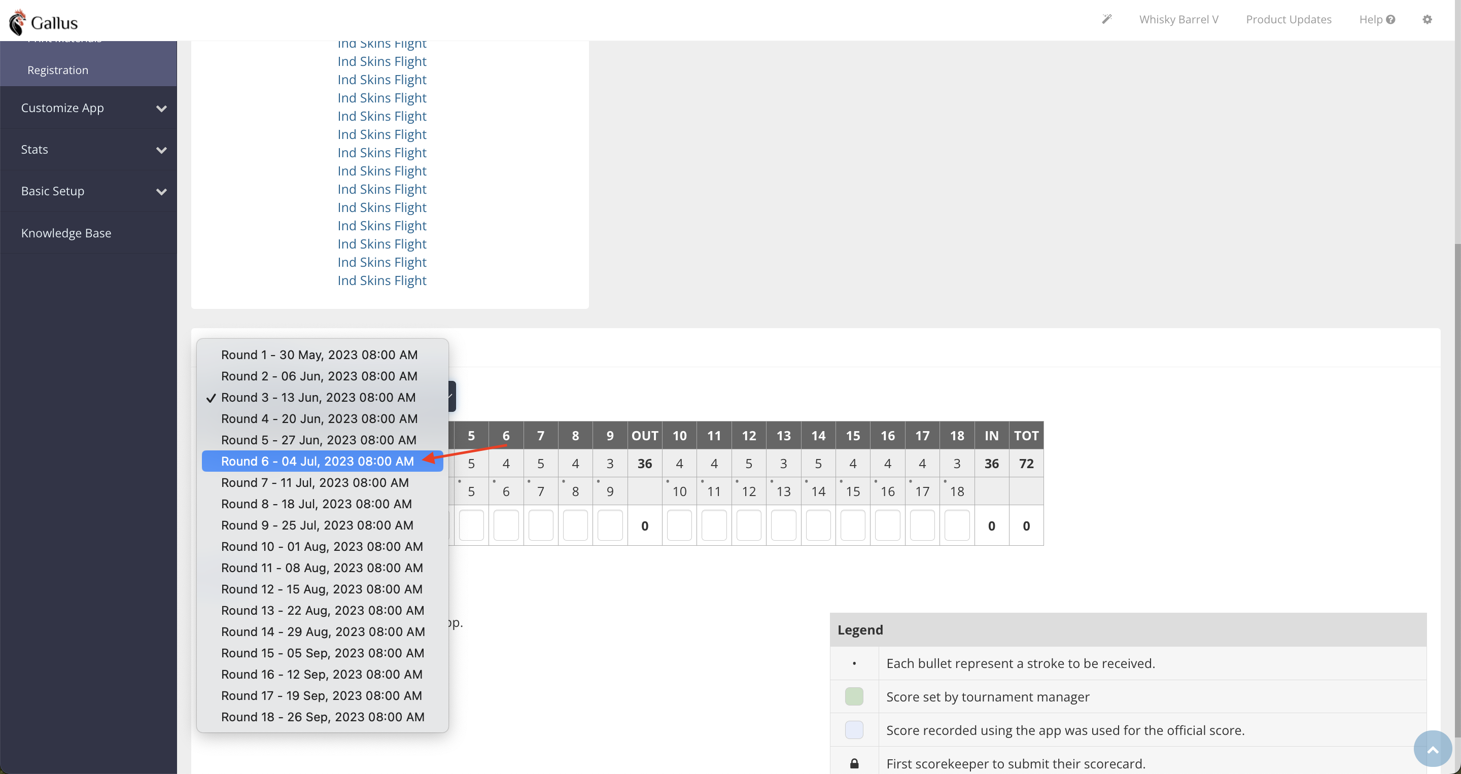Select Round 18 - 26 Sep, 2023
The width and height of the screenshot is (1461, 774).
(322, 717)
